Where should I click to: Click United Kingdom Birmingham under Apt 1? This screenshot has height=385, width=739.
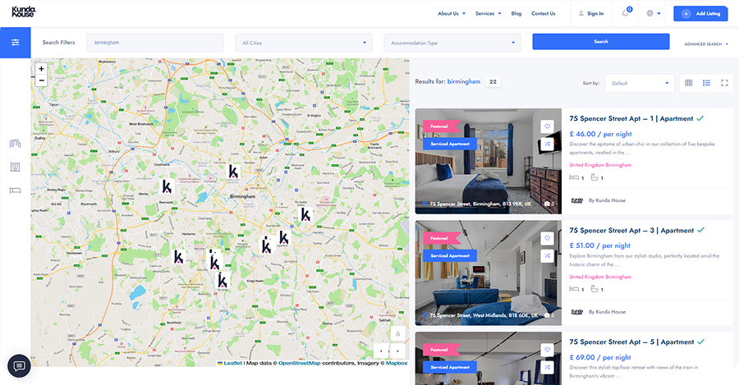pos(600,165)
